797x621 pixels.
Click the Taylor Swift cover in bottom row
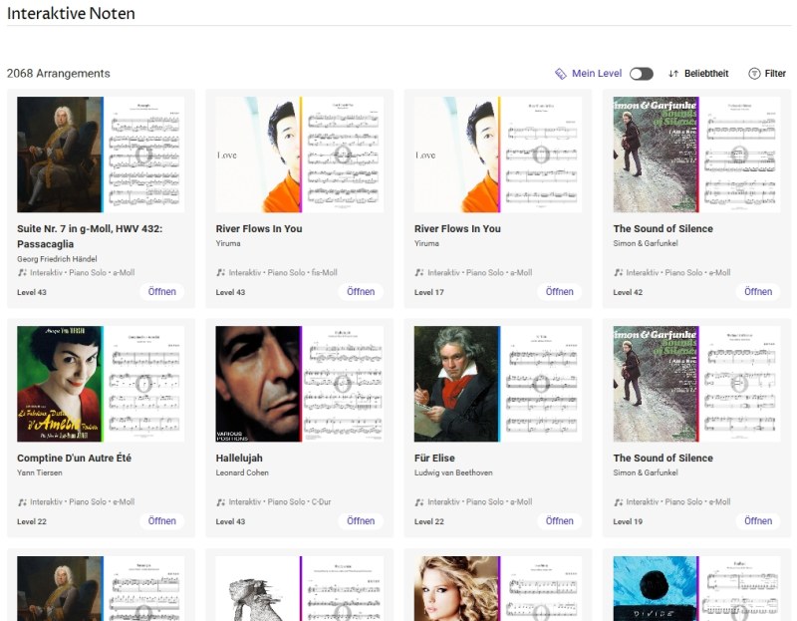tap(456, 588)
